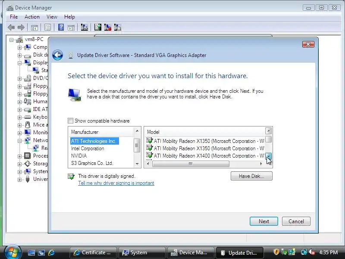This screenshot has height=259, width=345.
Task: Click Manufacturer list scroll up arrow
Action: (x=137, y=131)
